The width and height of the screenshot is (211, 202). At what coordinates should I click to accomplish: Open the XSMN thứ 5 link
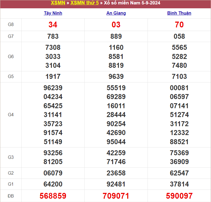pos(84,3)
